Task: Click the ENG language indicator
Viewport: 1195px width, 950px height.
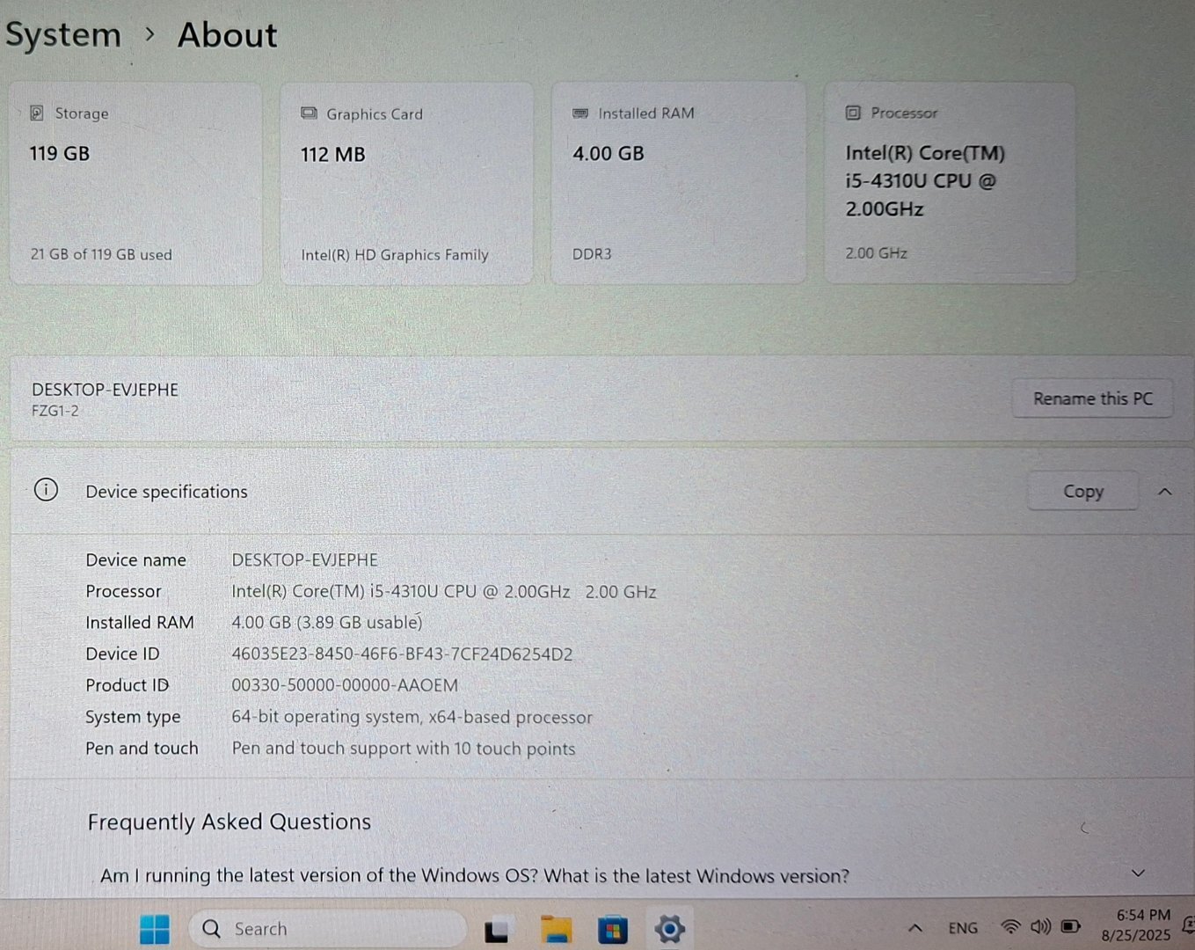Action: [963, 928]
